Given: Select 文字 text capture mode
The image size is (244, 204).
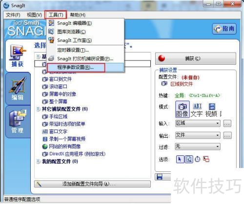Looking at the screenshot, I should (197, 110).
